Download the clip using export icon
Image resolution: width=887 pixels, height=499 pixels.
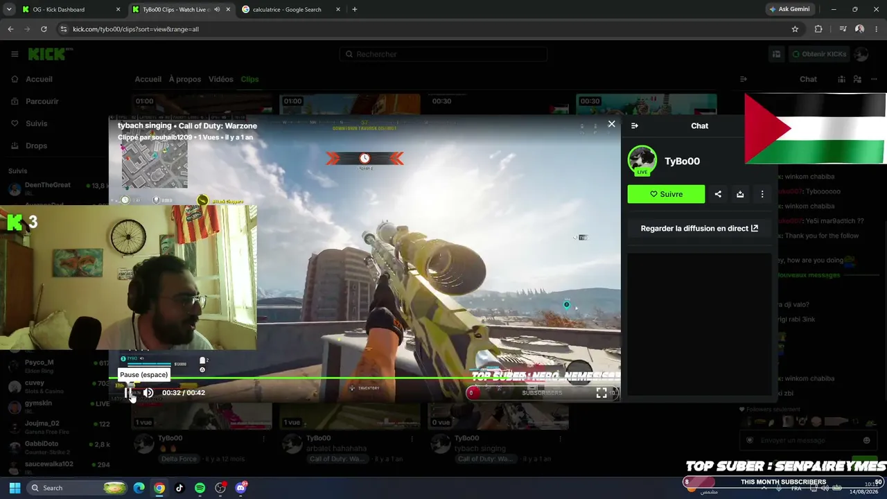point(740,194)
